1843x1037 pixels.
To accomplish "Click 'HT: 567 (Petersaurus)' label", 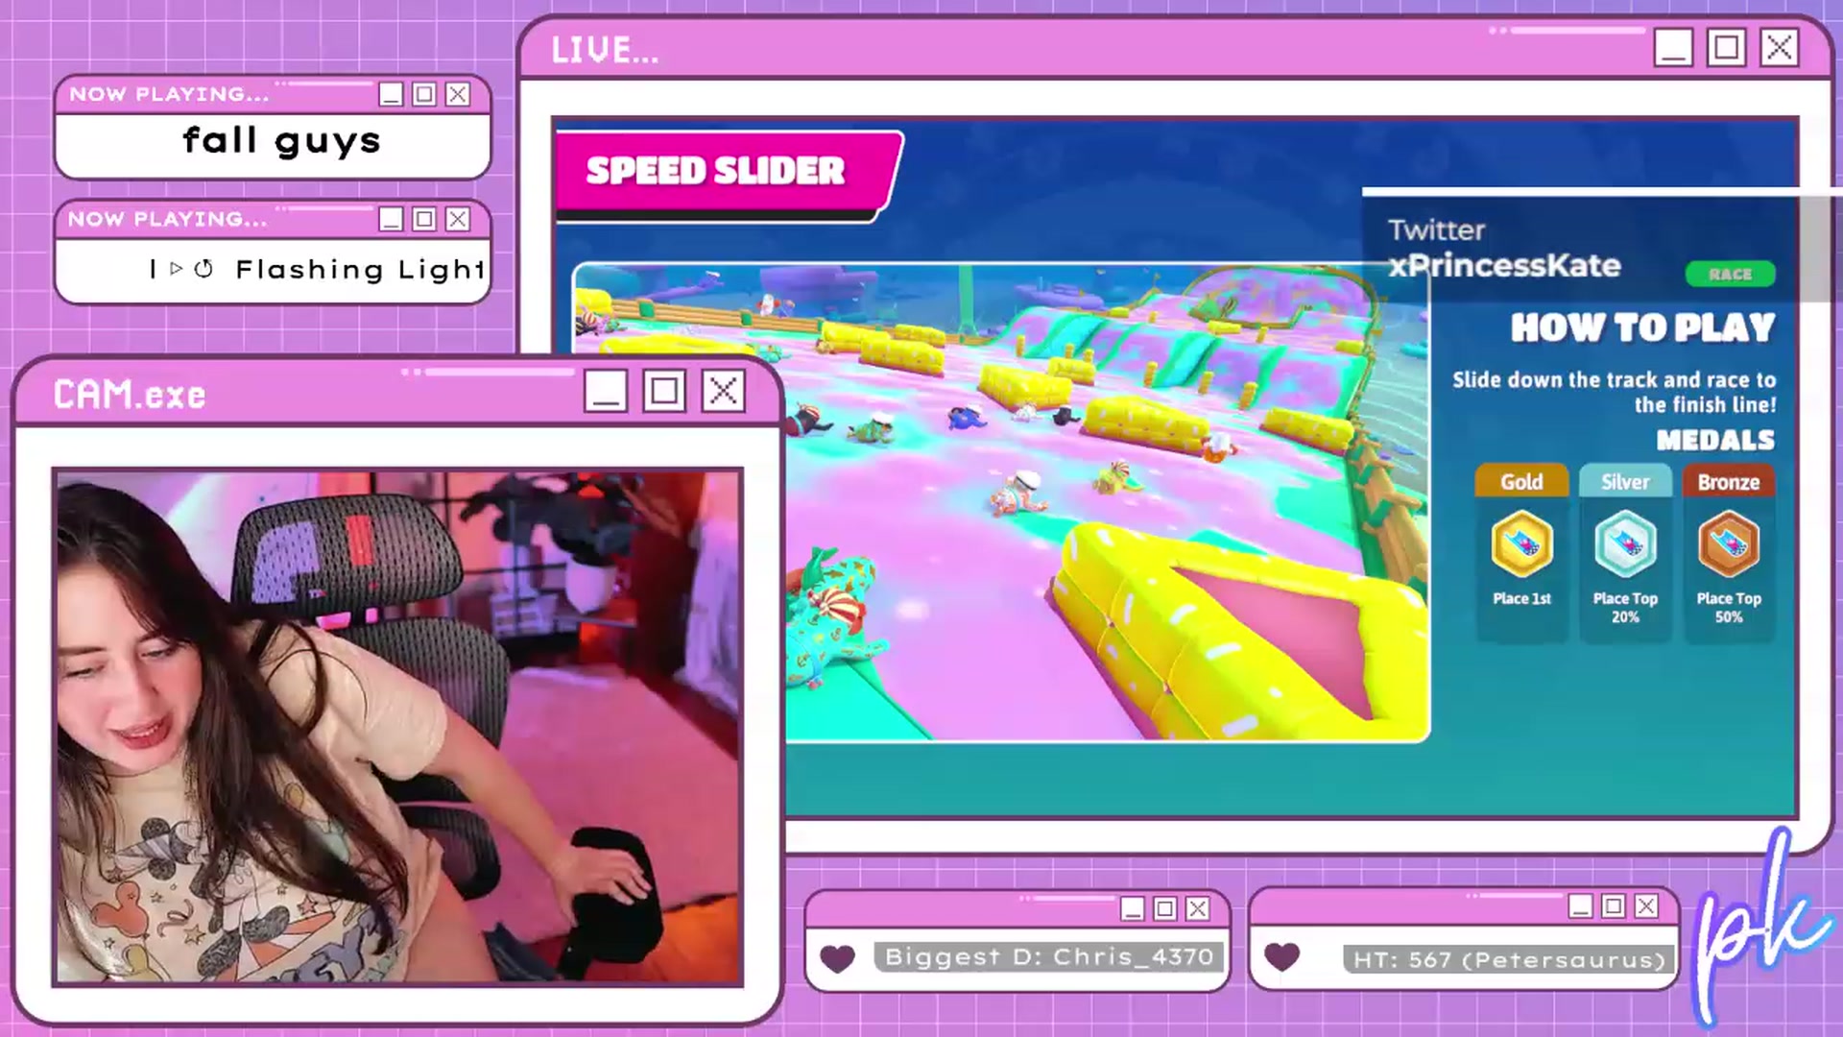I will (x=1509, y=959).
